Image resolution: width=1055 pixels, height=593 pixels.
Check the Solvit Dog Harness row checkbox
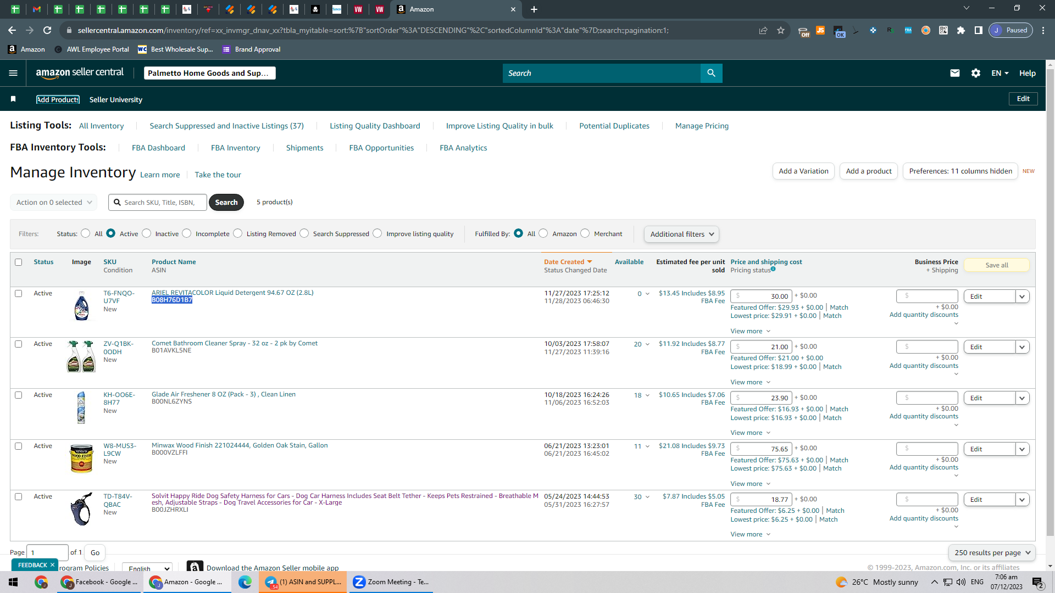19,496
